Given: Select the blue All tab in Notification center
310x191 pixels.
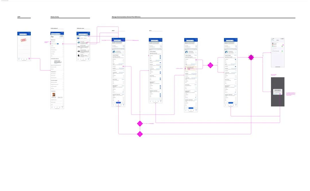Looking at the screenshot, I should click(78, 38).
